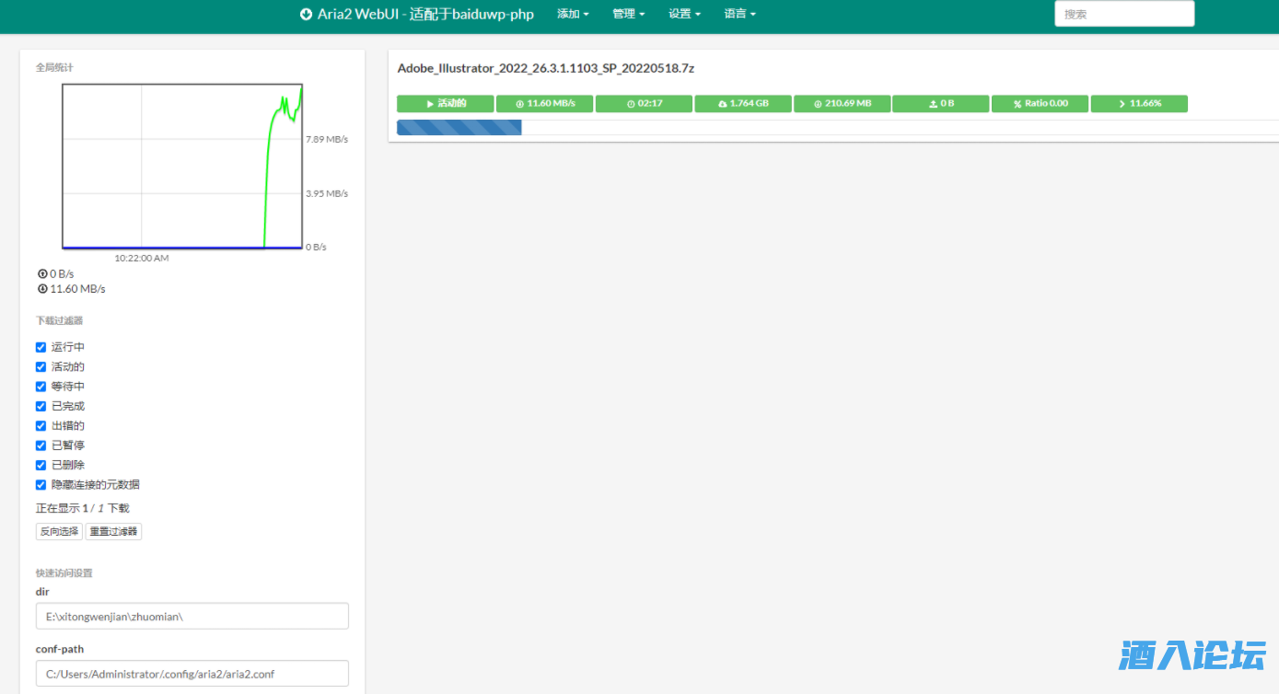Viewport: 1279px width, 694px height.
Task: Click the 210.69 MB downloaded badge
Action: [x=842, y=104]
